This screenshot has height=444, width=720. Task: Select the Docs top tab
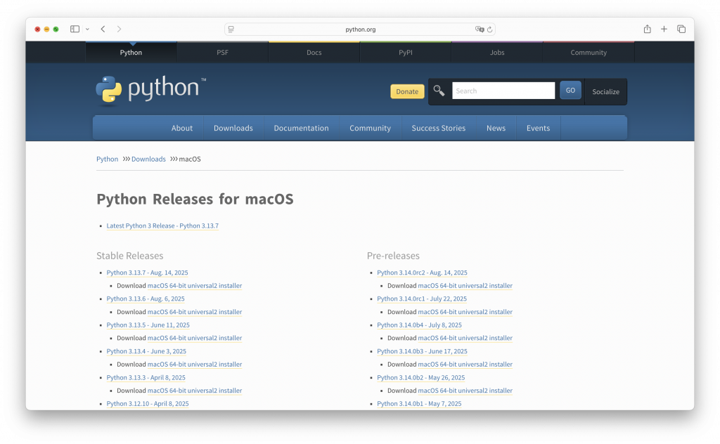pyautogui.click(x=314, y=52)
